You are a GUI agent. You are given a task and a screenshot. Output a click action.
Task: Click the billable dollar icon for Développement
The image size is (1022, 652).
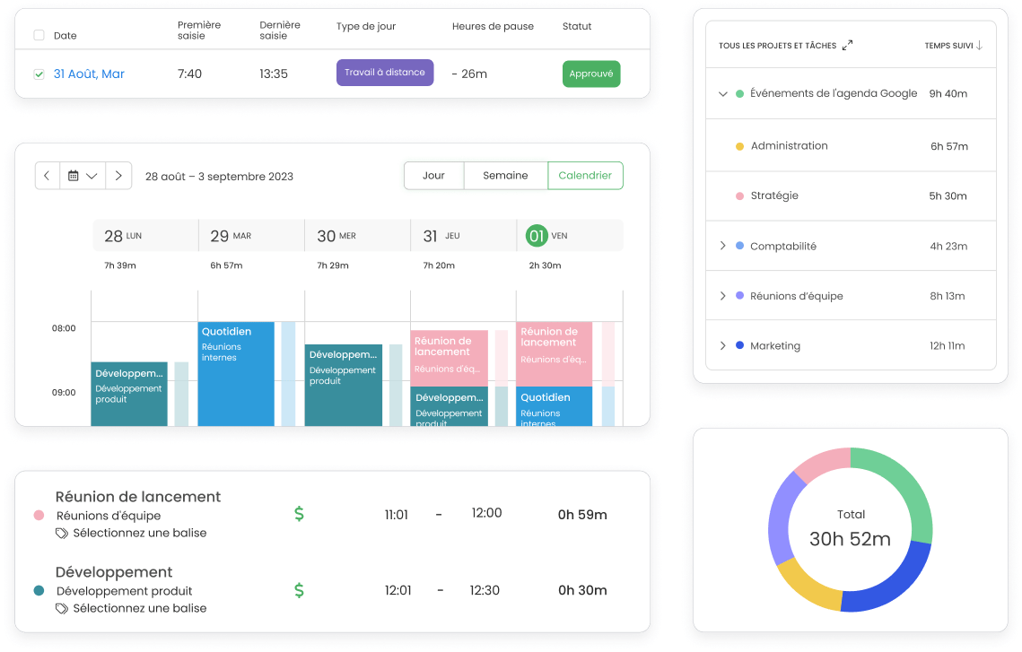tap(299, 590)
